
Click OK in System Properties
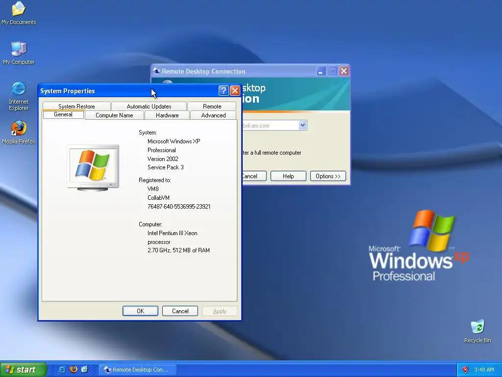click(x=140, y=311)
